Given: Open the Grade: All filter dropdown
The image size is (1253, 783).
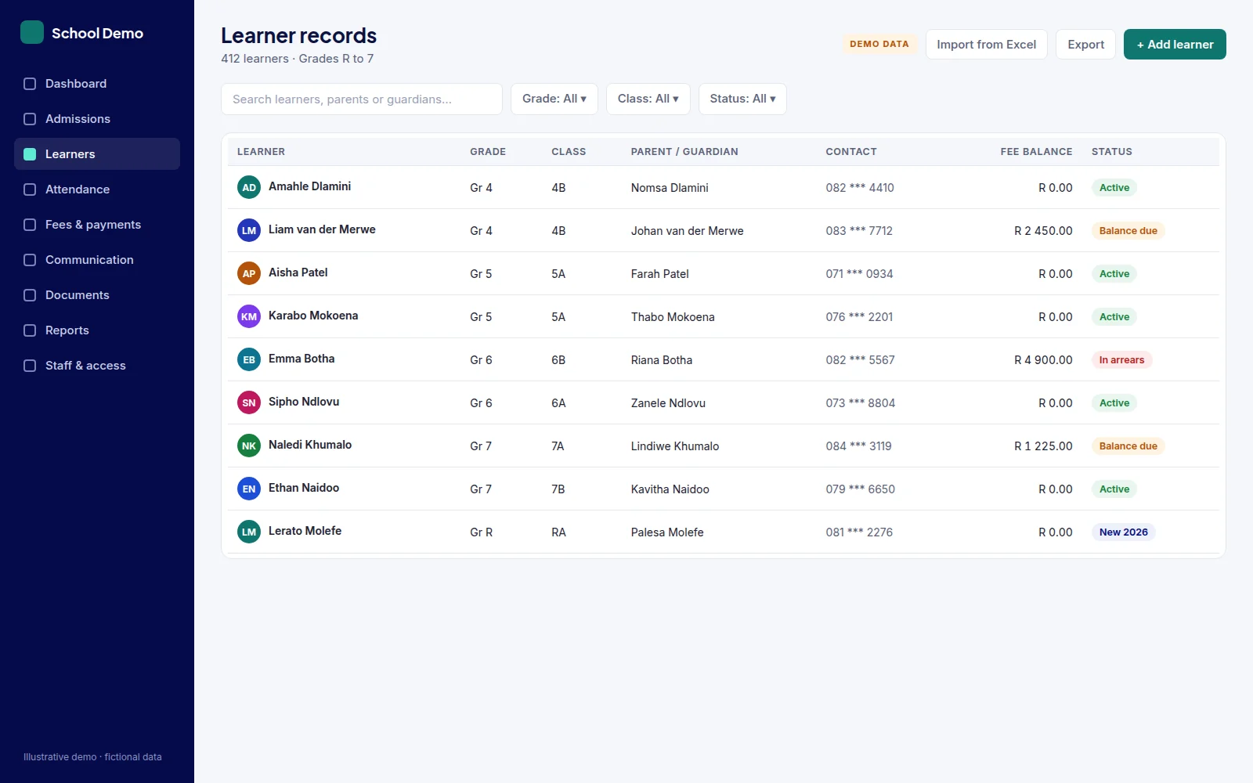Looking at the screenshot, I should click(x=554, y=99).
